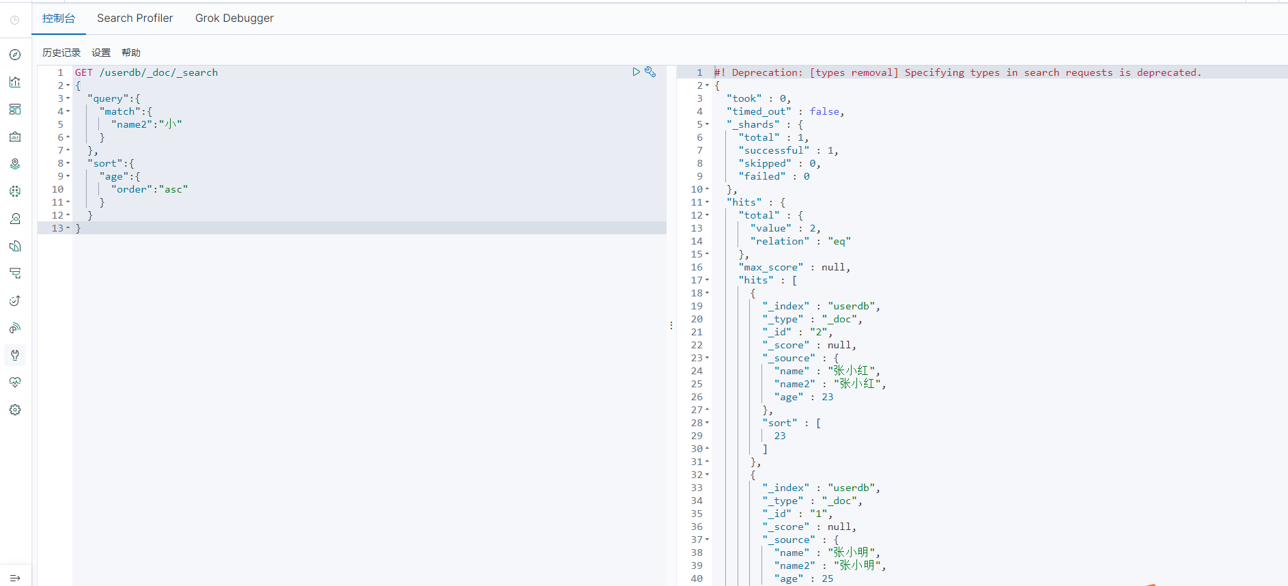Open Visualize chart icon in sidebar
This screenshot has height=586, width=1288.
[15, 82]
